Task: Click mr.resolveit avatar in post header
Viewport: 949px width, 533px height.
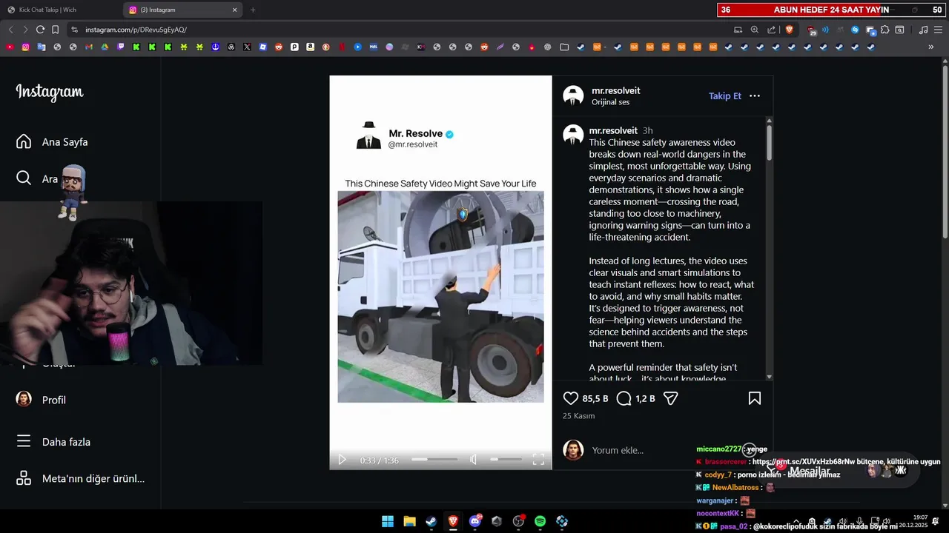Action: pyautogui.click(x=573, y=95)
